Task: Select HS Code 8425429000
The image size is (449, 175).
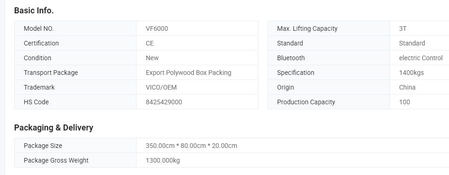Action: [164, 102]
